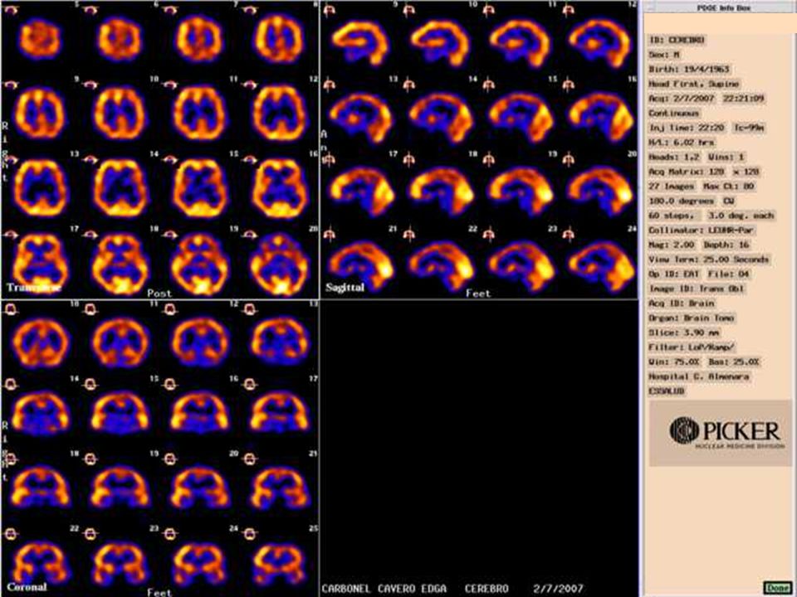Image resolution: width=797 pixels, height=597 pixels.
Task: Click the 'Head First, Supine' info line
Action: click(694, 84)
